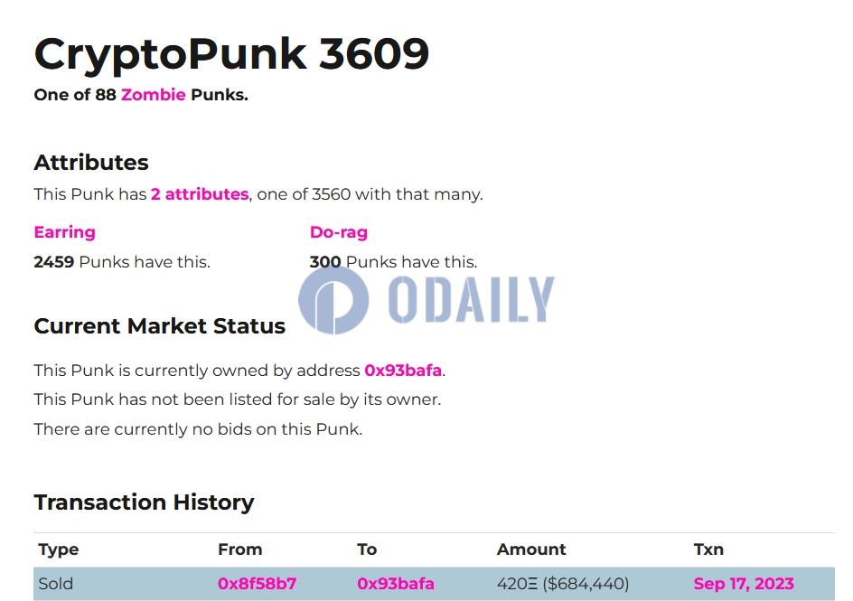Screen dimensions: 853x601
Task: Click the Attributes section heading
Action: point(91,163)
